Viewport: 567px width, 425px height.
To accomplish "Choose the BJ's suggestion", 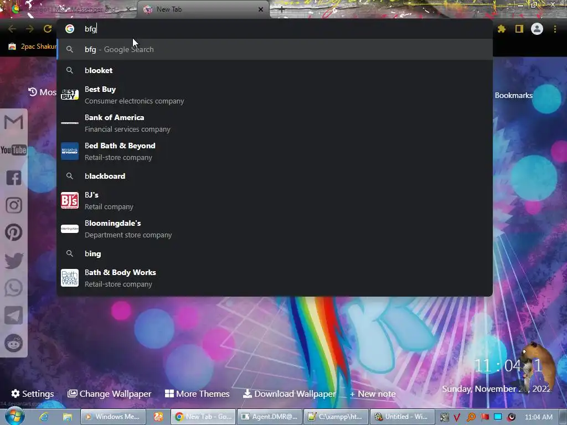I will pyautogui.click(x=275, y=200).
